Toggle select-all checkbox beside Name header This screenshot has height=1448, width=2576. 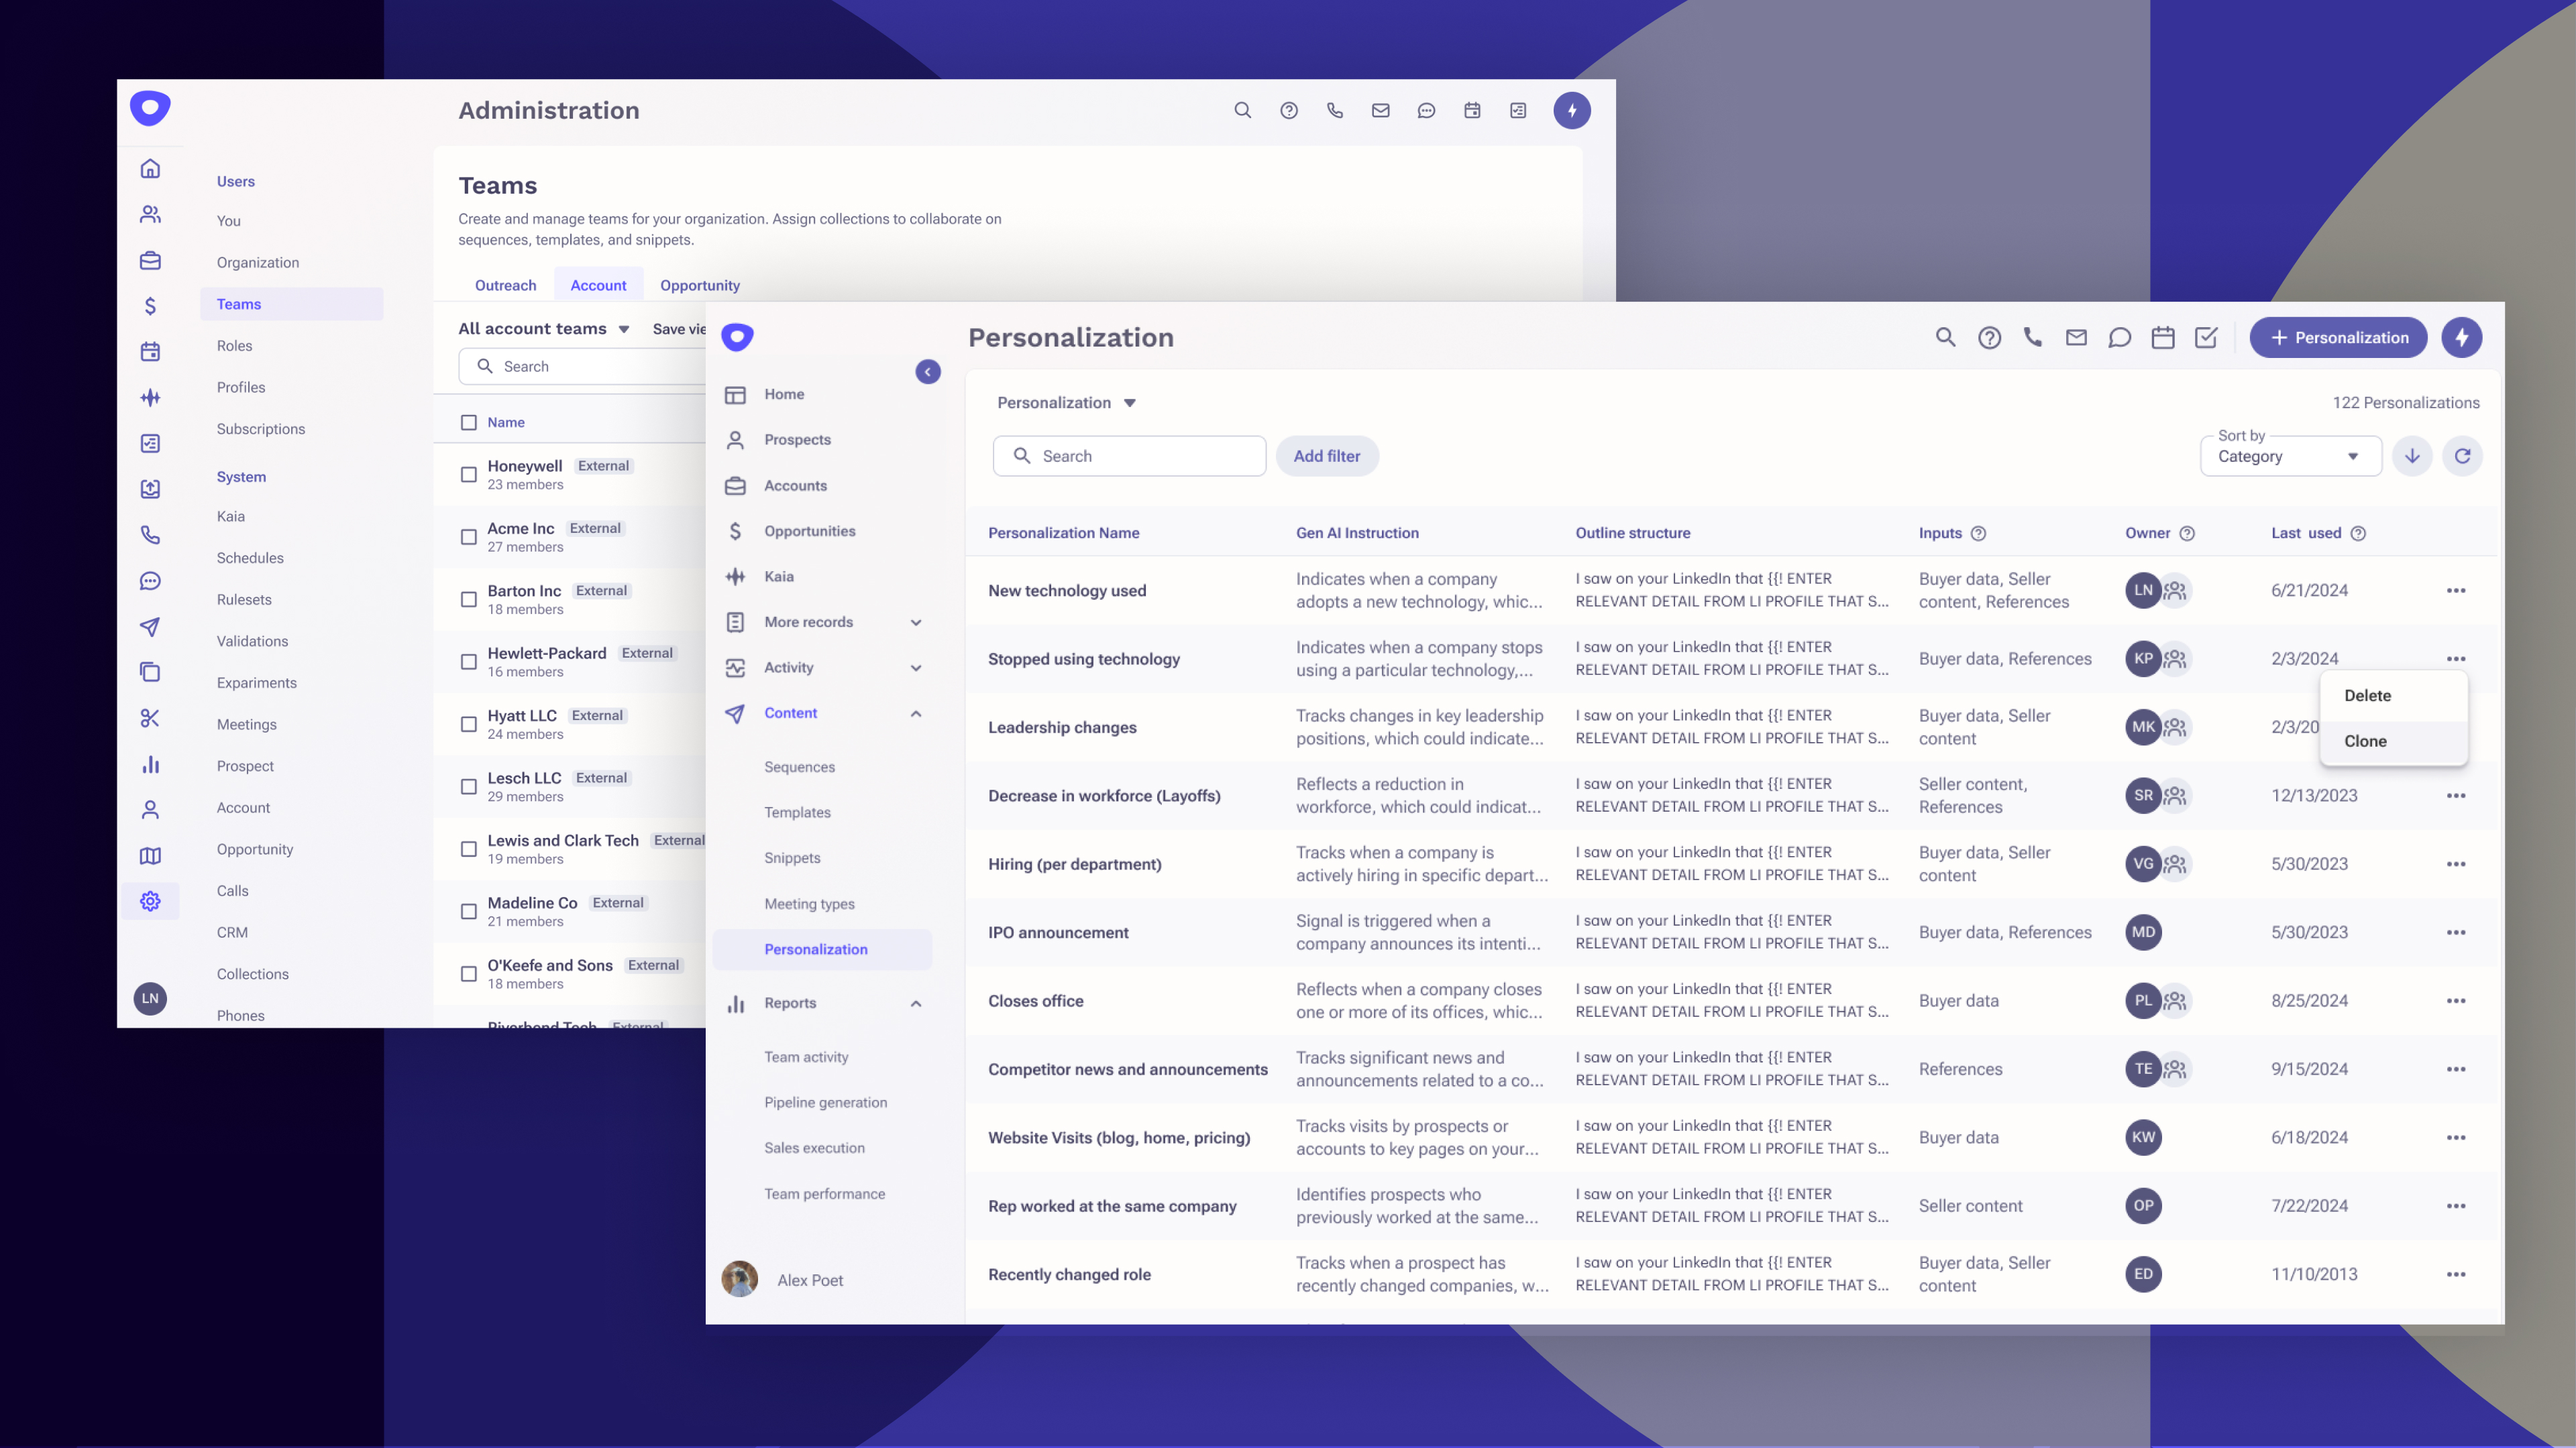[468, 423]
